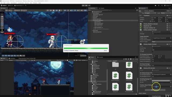Collapse the Enemy_Skeleton item in Hierarchy
Image resolution: width=172 pixels, height=97 pixels.
click(92, 20)
